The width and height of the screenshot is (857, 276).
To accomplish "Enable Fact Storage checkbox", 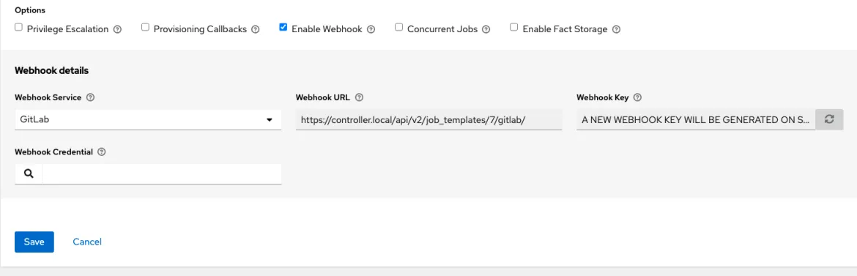I will click(x=513, y=27).
